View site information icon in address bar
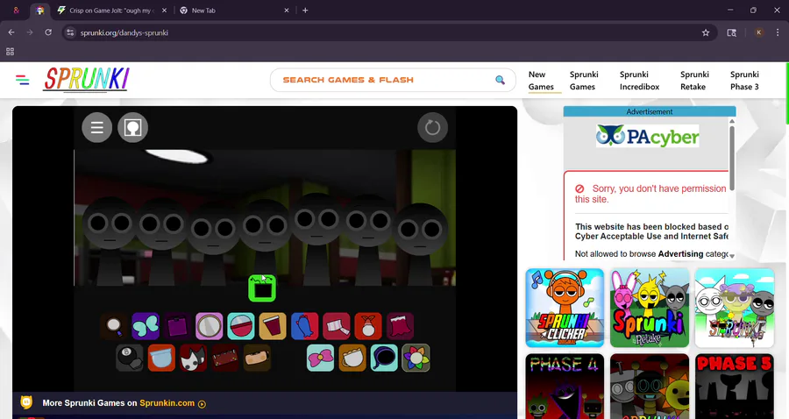Image resolution: width=789 pixels, height=419 pixels. (70, 32)
